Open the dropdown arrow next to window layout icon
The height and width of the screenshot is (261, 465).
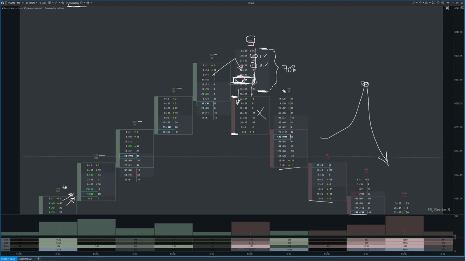point(91,3)
